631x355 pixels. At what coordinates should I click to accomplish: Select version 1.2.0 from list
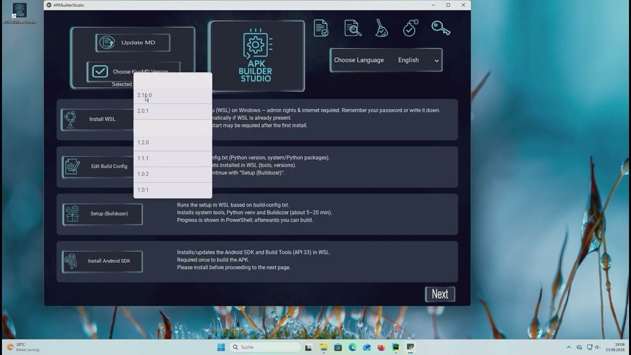pos(173,143)
